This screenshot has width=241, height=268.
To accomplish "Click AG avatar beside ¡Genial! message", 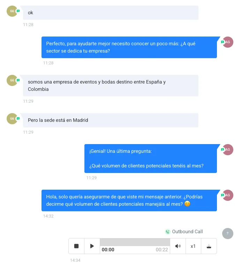I will click(228, 150).
